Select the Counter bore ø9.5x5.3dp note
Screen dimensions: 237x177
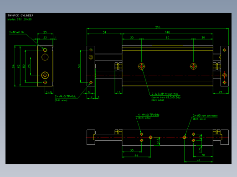point(166,98)
